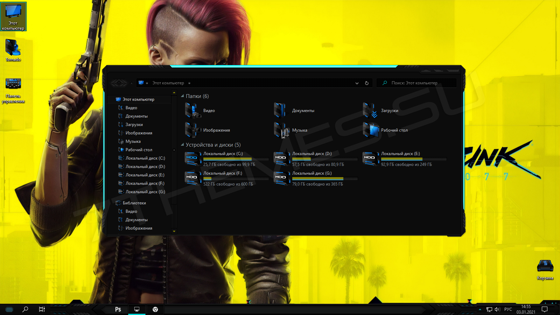Screen dimensions: 560x315
Task: Click the Этот компьютер desktop icon
Action: (13, 16)
